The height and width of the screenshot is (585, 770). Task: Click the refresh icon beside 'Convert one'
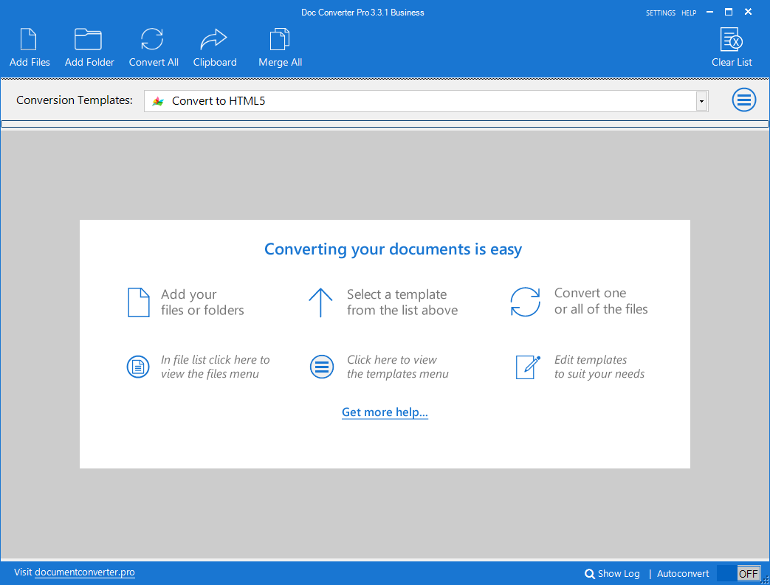click(525, 302)
